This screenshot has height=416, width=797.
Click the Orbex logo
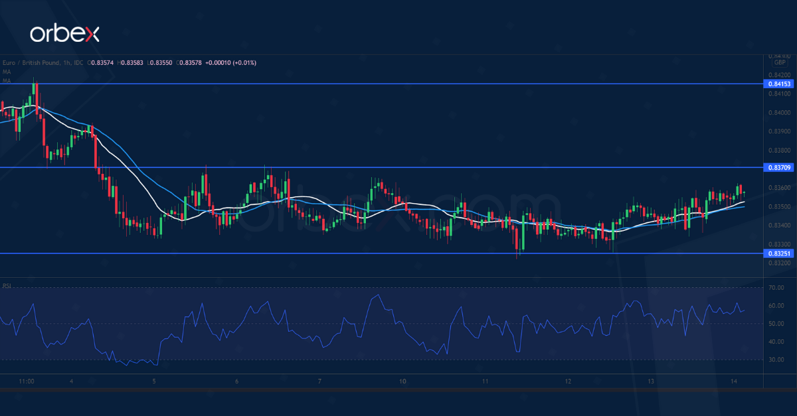tap(64, 35)
